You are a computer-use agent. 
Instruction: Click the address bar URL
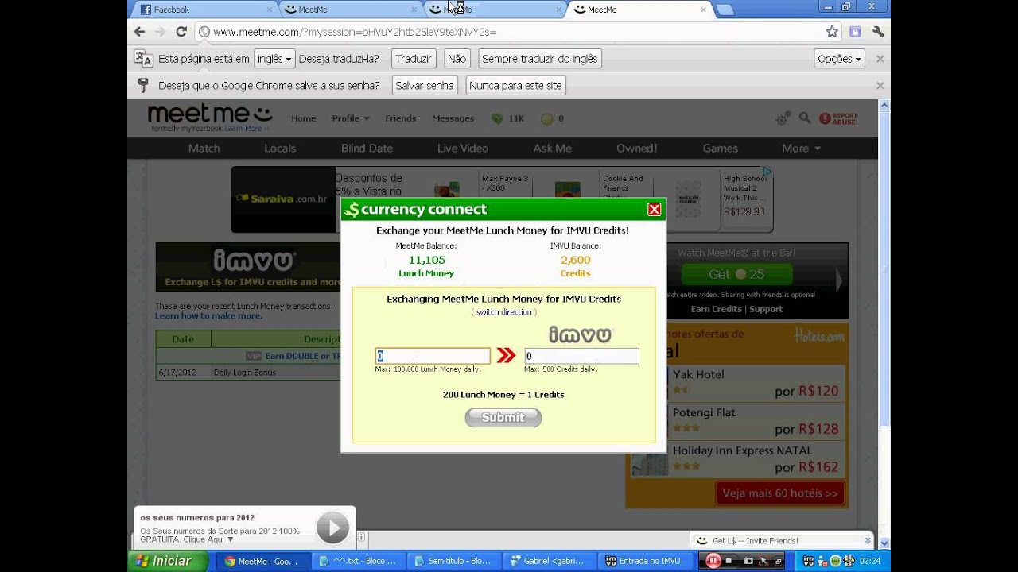tap(355, 32)
